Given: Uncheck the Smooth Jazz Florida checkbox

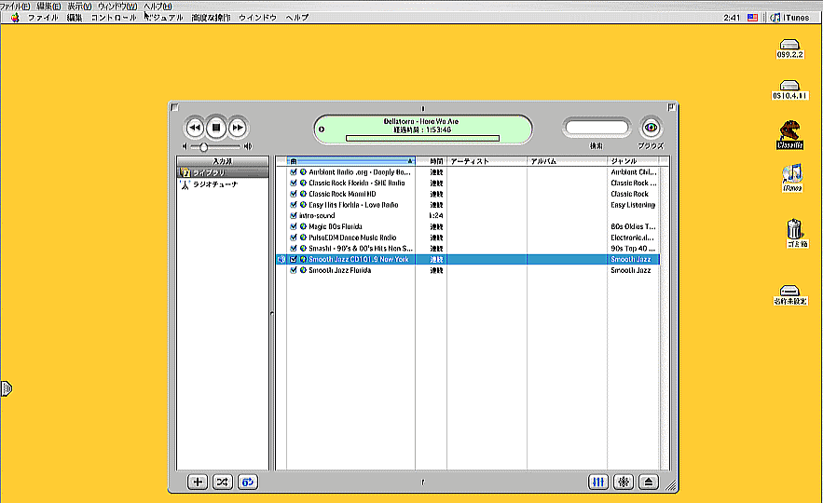Looking at the screenshot, I should pyautogui.click(x=294, y=270).
